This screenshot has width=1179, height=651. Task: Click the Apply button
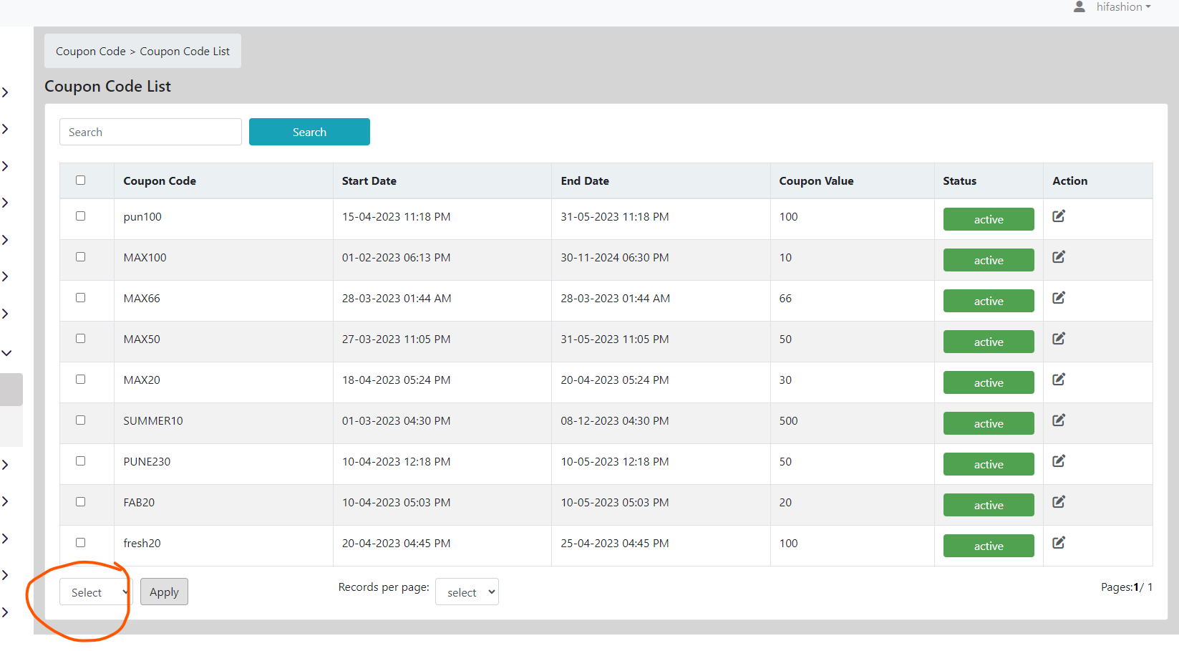[164, 592]
